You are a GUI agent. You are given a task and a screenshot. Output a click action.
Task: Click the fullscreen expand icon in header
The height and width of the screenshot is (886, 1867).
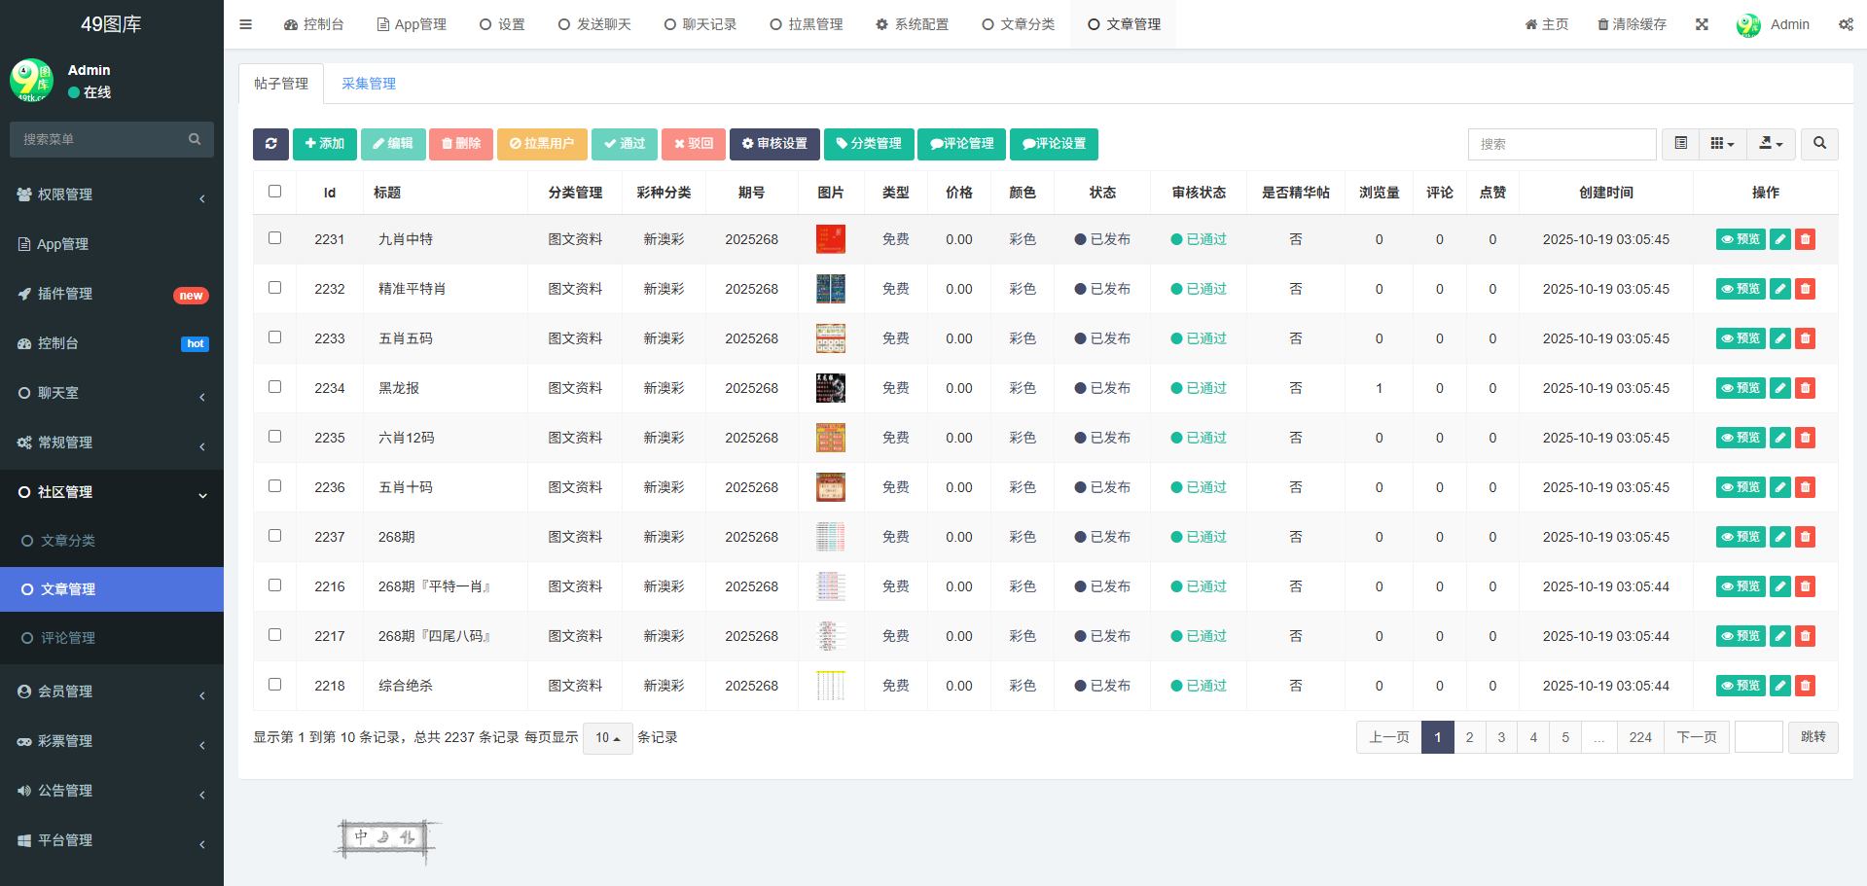(x=1702, y=24)
